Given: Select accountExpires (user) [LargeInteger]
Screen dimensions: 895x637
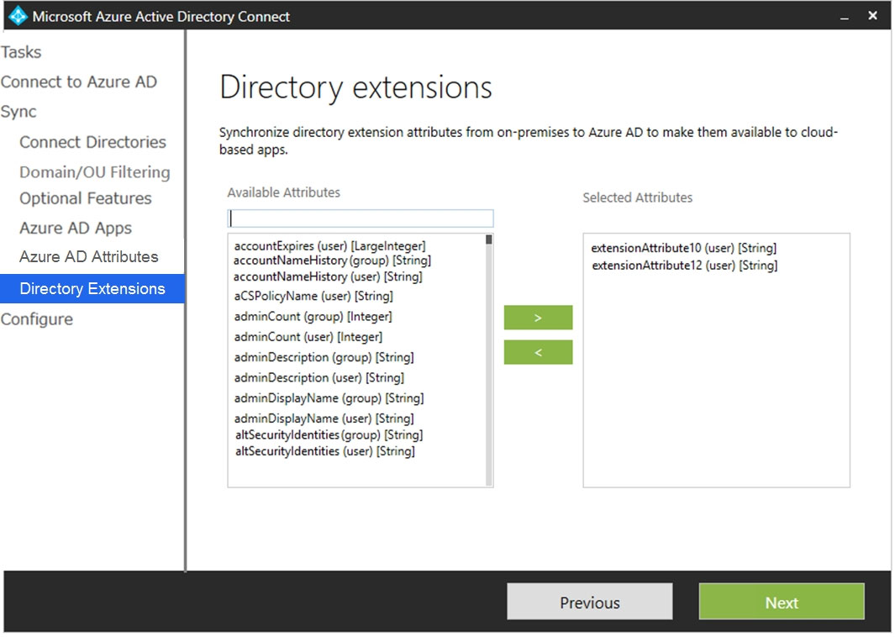Looking at the screenshot, I should click(x=330, y=246).
